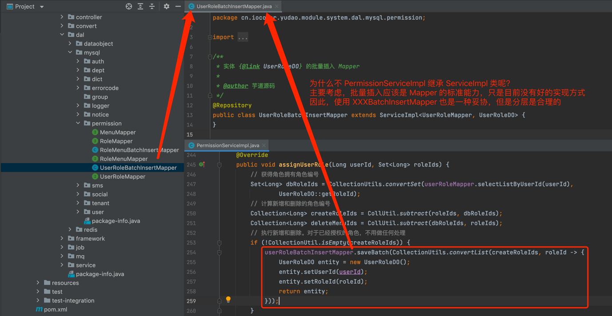The width and height of the screenshot is (612, 316).
Task: Open Project panel settings gear
Action: [x=167, y=7]
